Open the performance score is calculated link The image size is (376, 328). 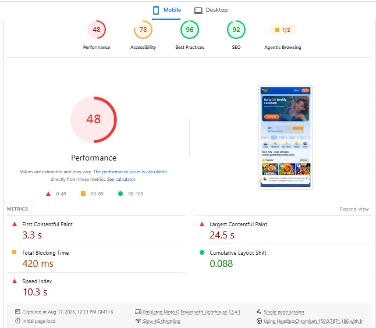click(134, 172)
